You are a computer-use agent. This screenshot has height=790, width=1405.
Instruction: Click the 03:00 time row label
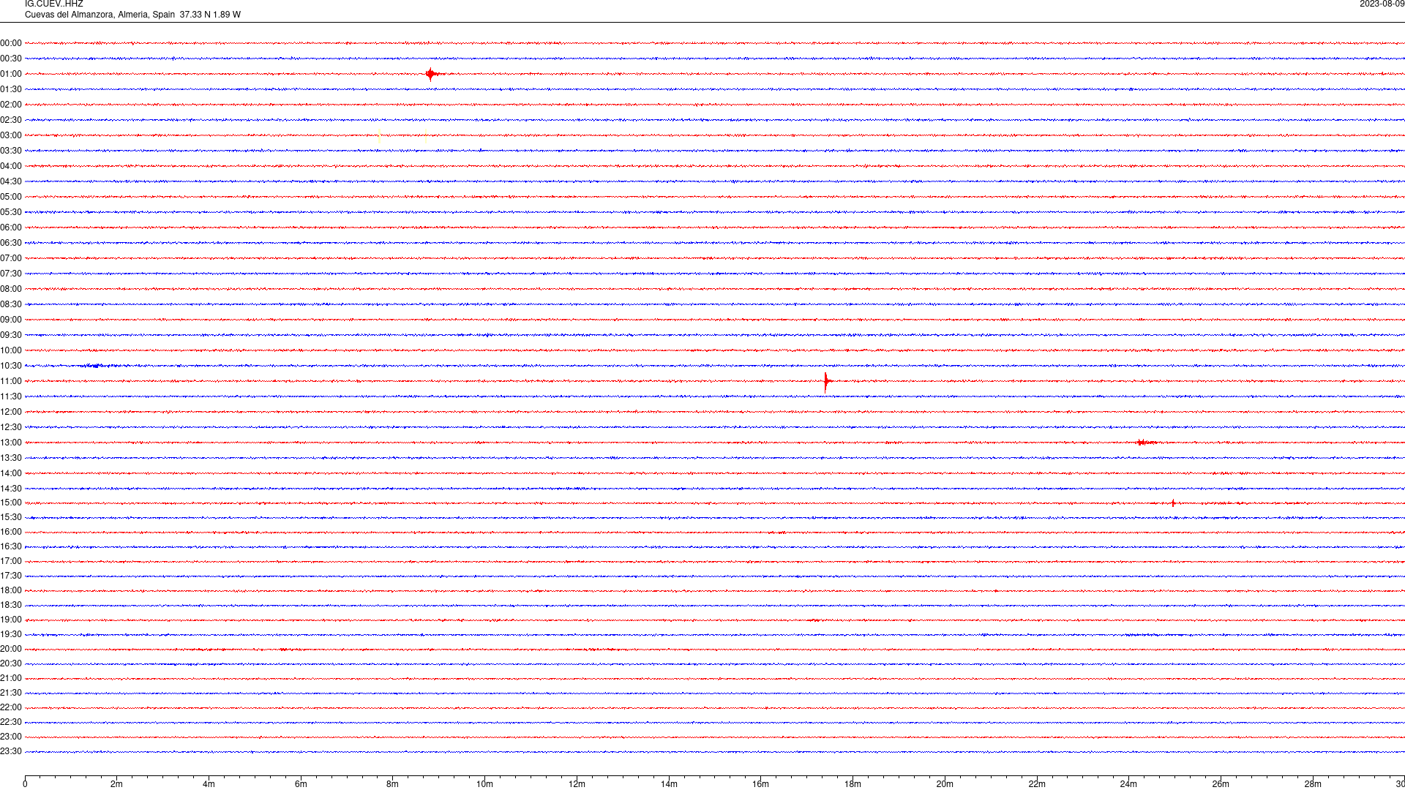coord(11,135)
